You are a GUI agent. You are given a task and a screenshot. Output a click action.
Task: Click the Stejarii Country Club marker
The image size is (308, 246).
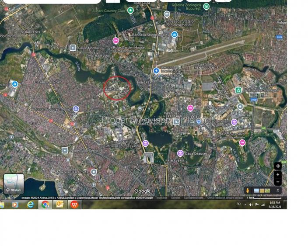[x=130, y=10]
